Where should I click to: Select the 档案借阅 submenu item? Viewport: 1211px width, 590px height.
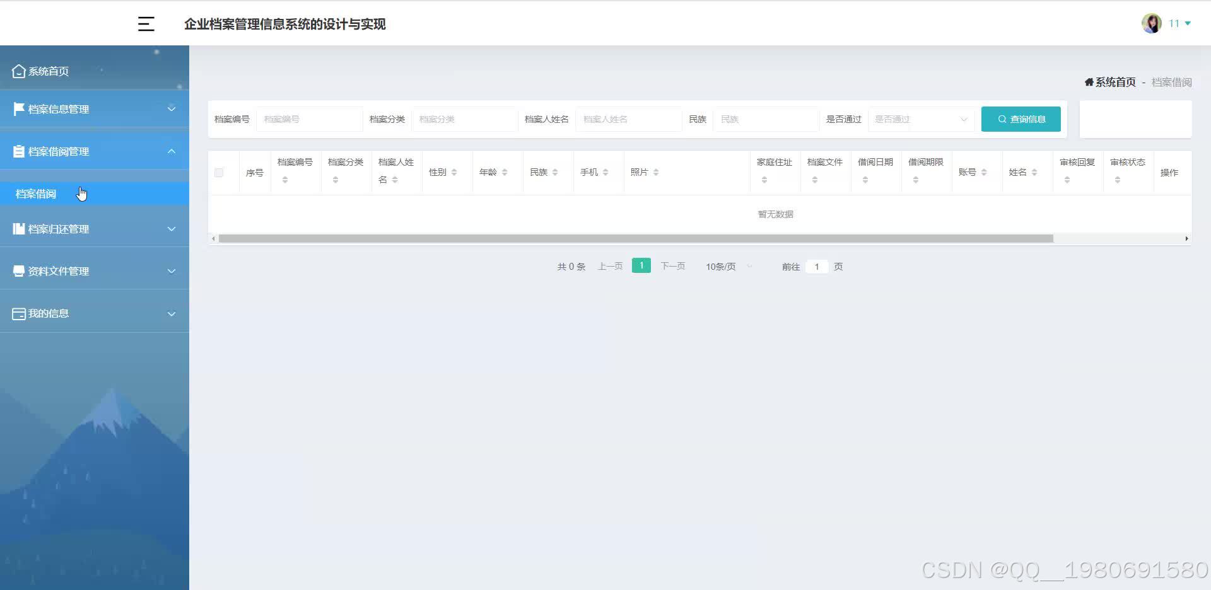[x=35, y=194]
